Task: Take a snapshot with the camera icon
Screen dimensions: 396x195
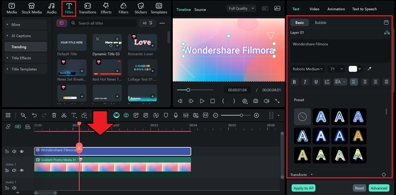Action: pyautogui.click(x=255, y=101)
